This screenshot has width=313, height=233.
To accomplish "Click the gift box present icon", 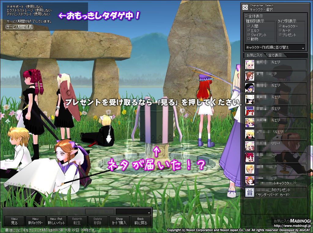I will 249,192.
